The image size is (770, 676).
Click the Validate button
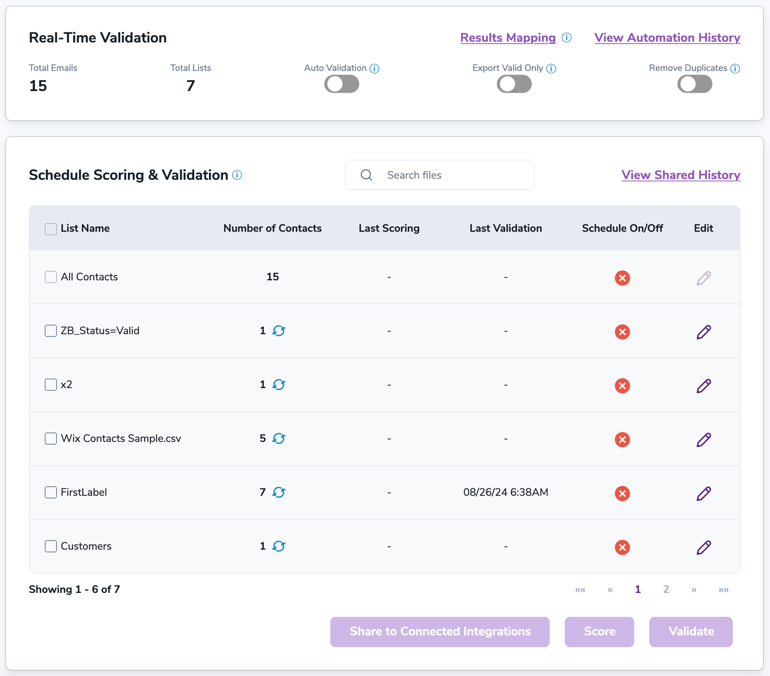pyautogui.click(x=691, y=631)
